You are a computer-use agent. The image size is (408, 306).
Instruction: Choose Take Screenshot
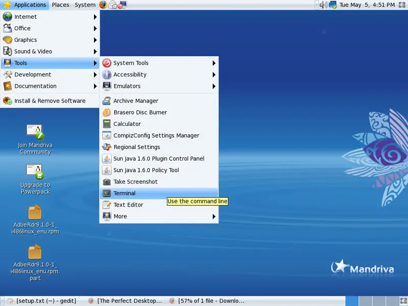click(x=159, y=182)
